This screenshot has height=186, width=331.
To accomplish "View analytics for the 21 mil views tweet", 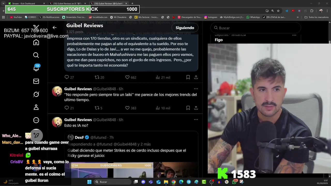I will click(163, 77).
